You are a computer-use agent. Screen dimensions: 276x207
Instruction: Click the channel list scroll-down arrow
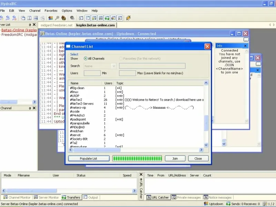click(206, 145)
